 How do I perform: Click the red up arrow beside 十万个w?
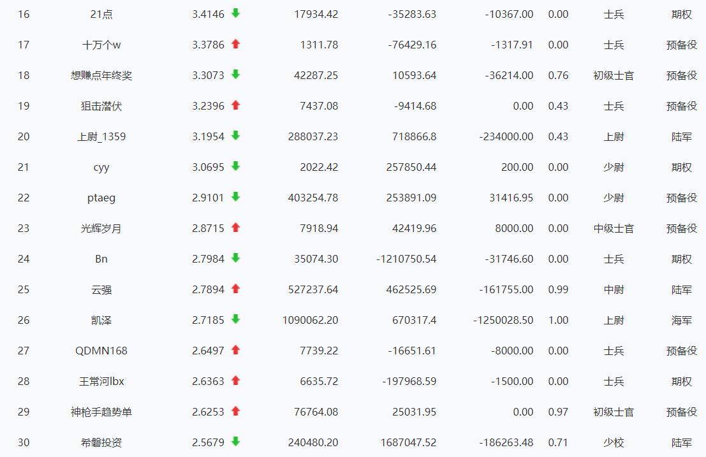coord(235,44)
